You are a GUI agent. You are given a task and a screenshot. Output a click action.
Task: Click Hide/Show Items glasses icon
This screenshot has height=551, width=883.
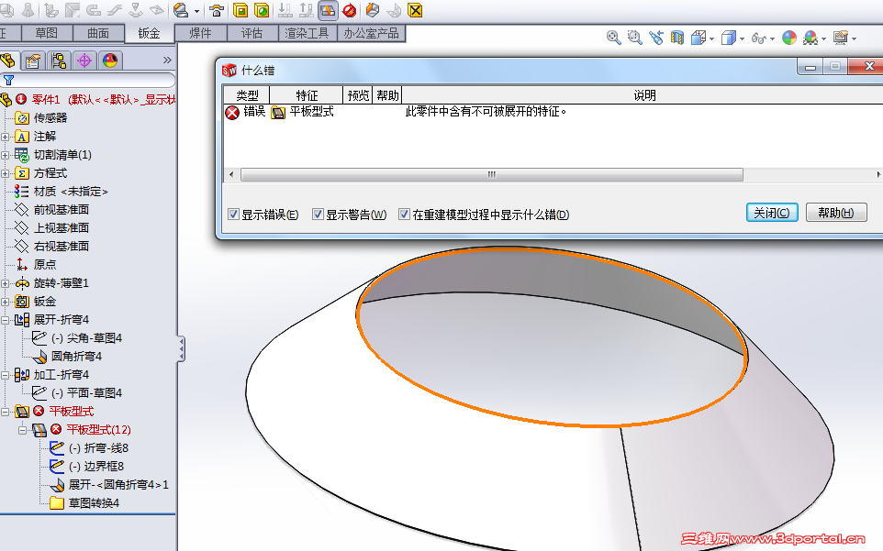point(758,39)
